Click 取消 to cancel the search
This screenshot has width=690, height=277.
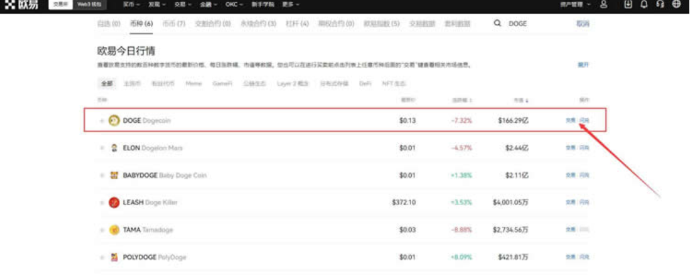tap(583, 23)
